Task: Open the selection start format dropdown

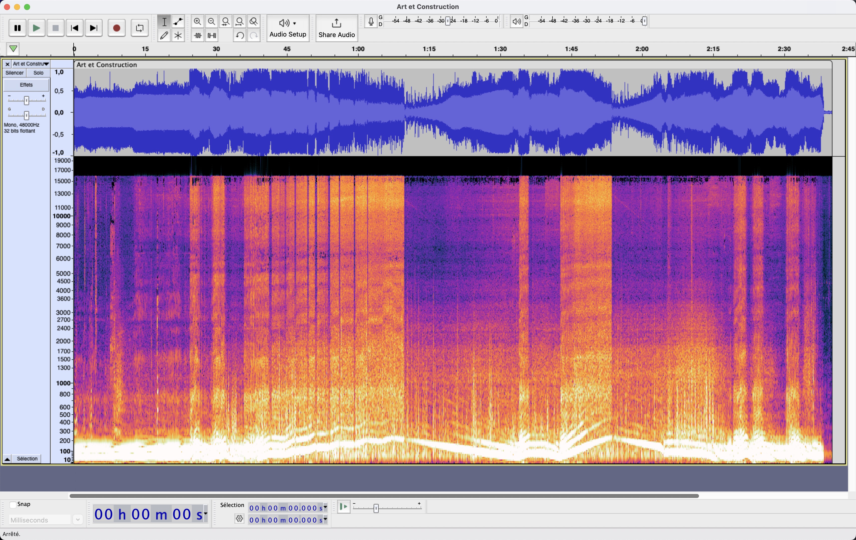Action: [x=325, y=508]
